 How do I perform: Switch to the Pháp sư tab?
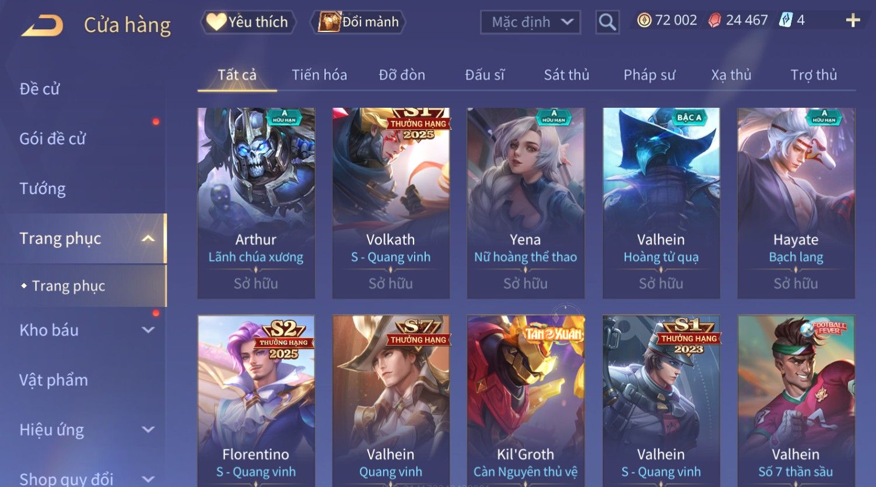(x=649, y=75)
